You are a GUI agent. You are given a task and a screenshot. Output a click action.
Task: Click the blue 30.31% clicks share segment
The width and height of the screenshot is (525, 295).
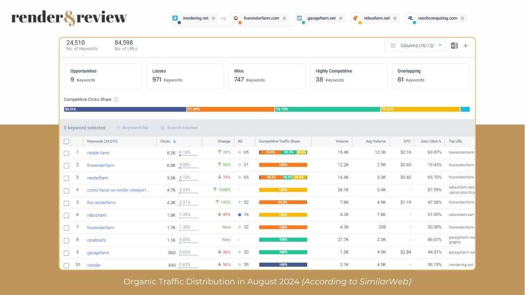(125, 109)
